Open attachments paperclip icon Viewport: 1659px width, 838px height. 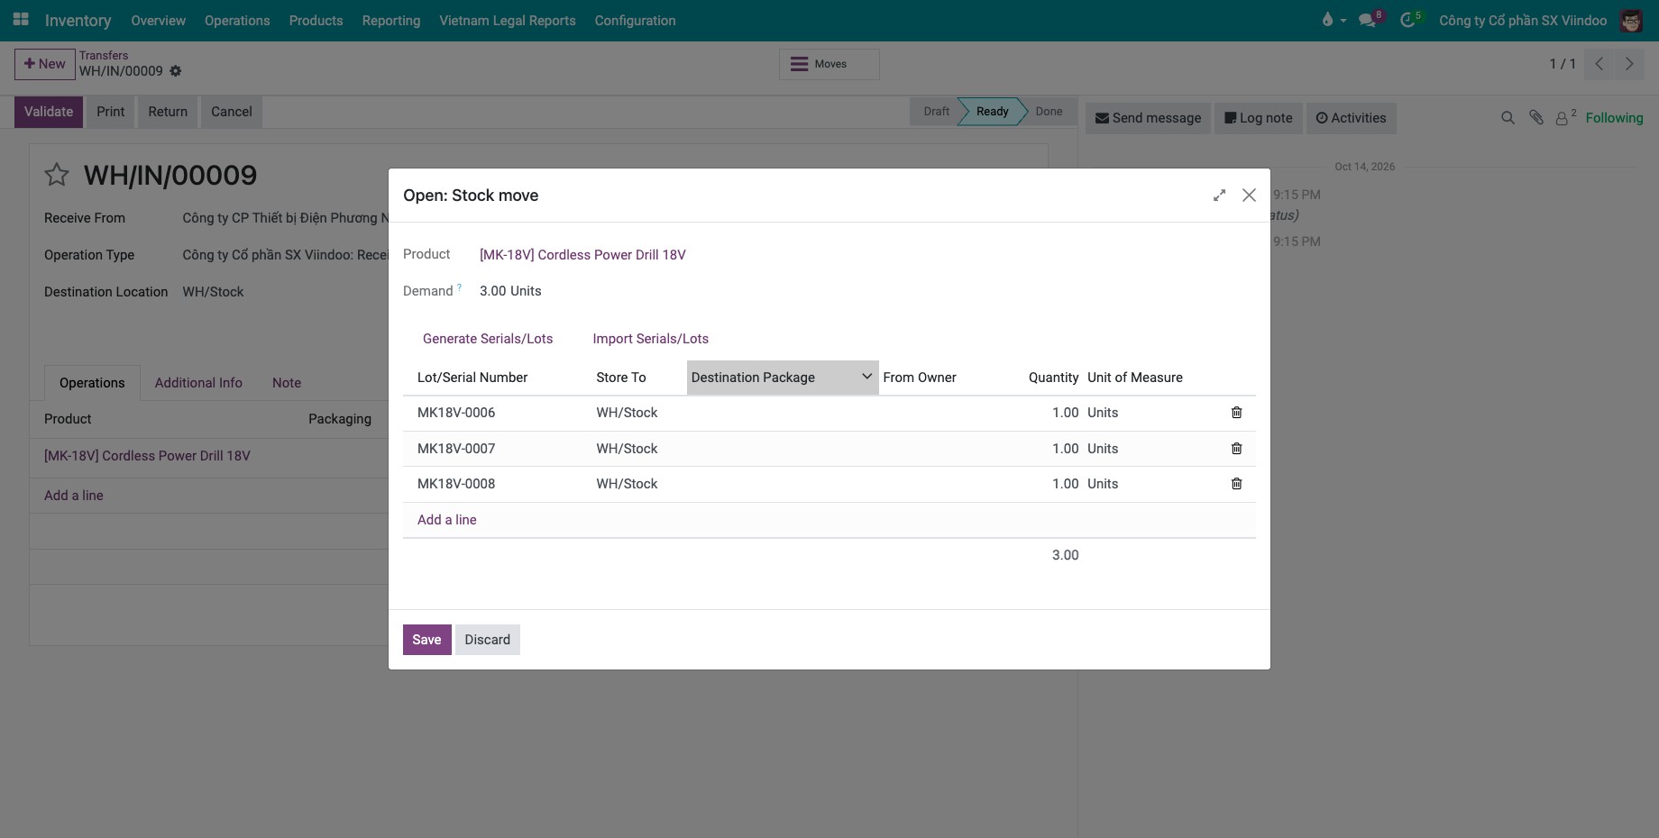[x=1536, y=118]
